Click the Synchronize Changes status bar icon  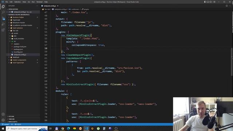pos(12,124)
